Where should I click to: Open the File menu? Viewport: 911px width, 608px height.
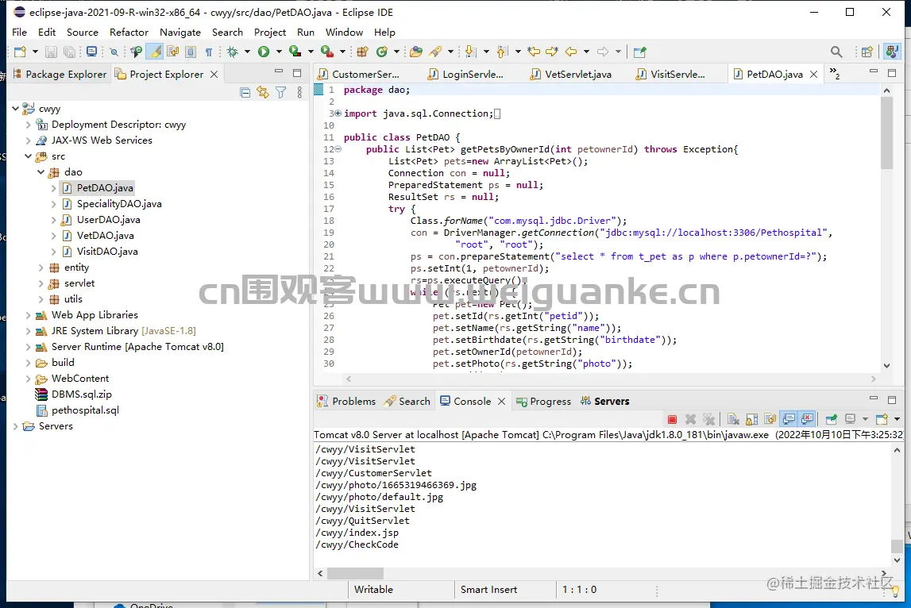click(x=19, y=33)
